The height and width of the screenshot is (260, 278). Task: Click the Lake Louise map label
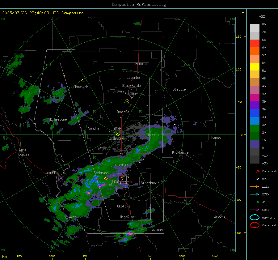pos(24,152)
